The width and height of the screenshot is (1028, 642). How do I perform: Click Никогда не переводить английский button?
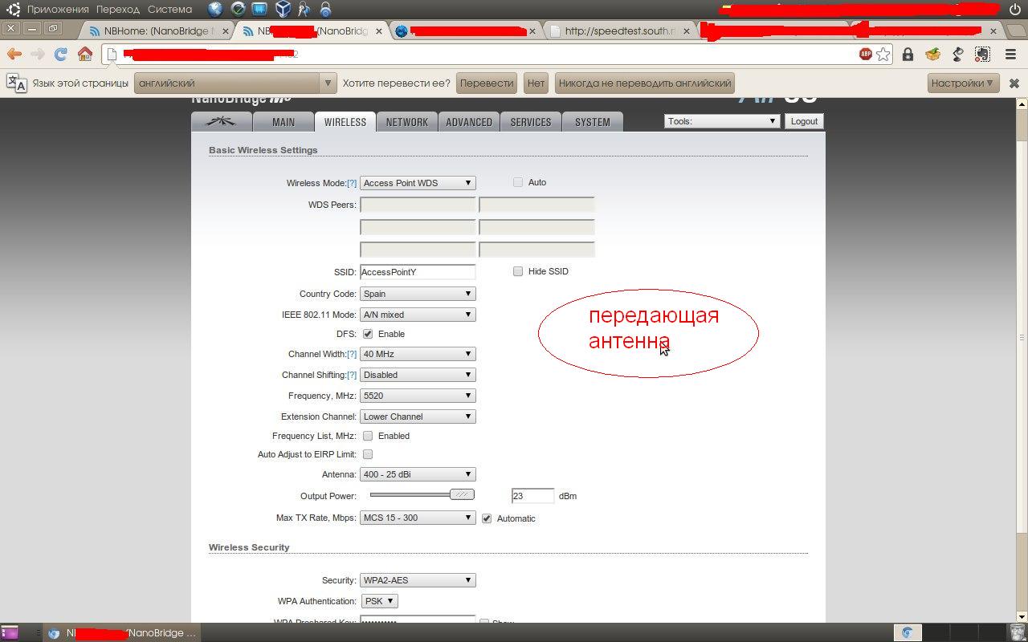(x=645, y=83)
